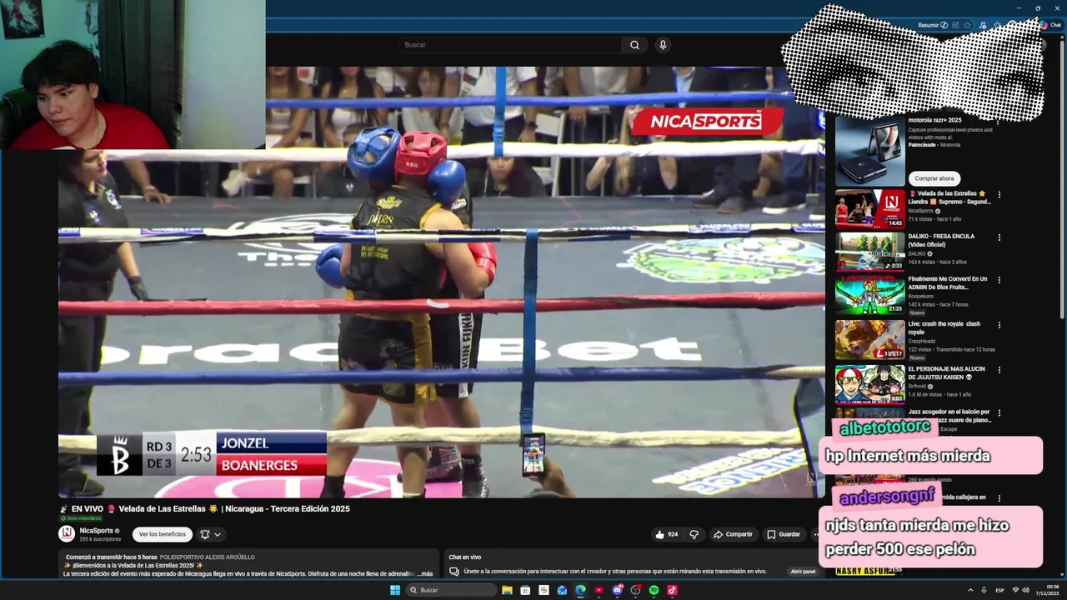Open Spotify from the taskbar
This screenshot has width=1067, height=600.
(654, 590)
